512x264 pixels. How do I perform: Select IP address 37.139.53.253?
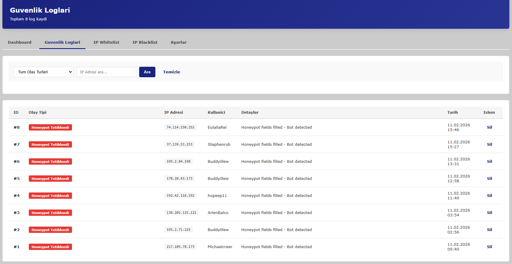click(179, 144)
